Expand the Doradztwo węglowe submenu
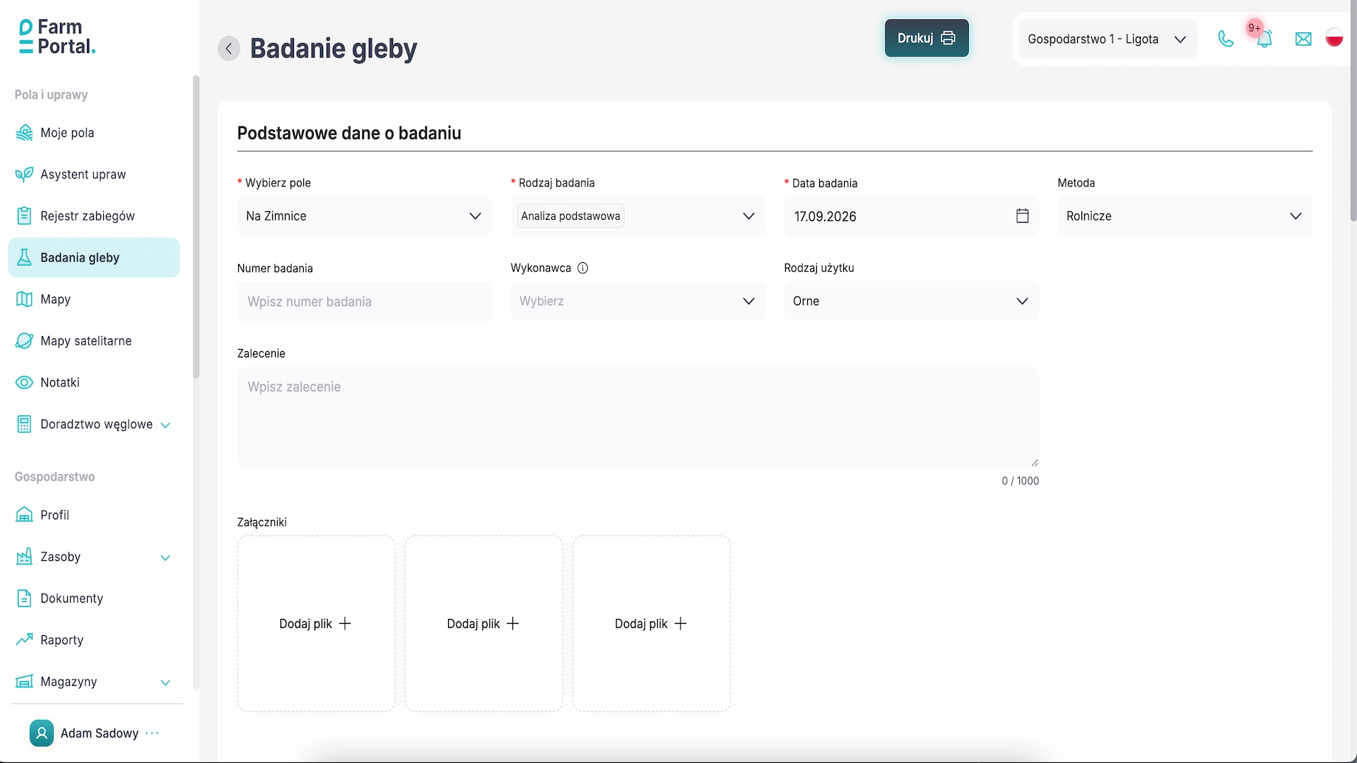Image resolution: width=1357 pixels, height=763 pixels. (165, 425)
